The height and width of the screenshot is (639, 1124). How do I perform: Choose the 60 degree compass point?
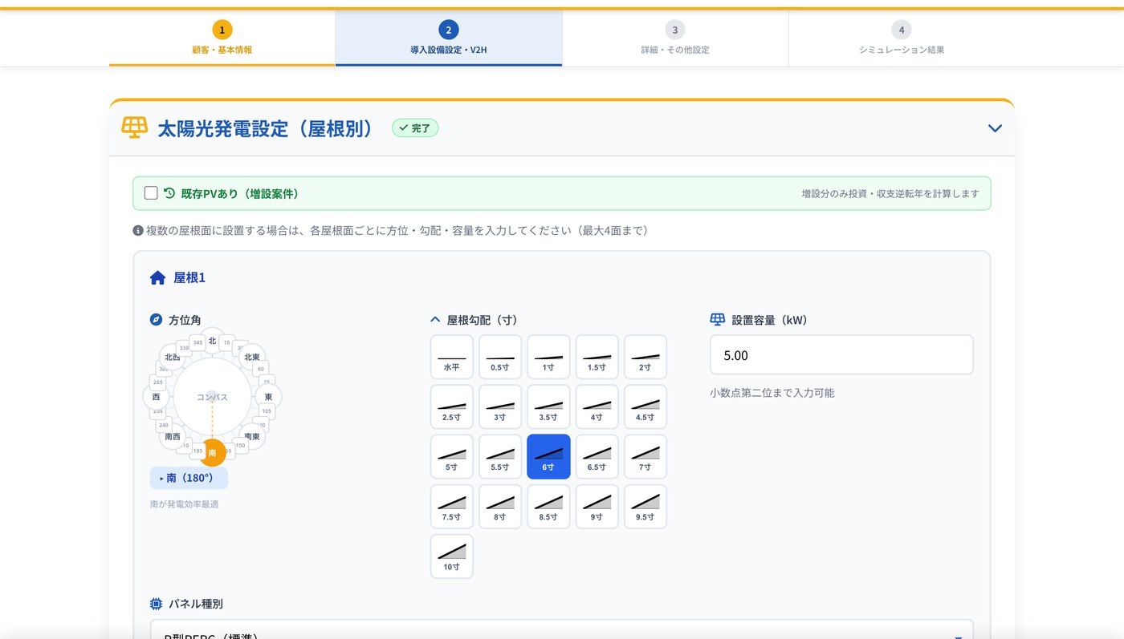(x=261, y=369)
